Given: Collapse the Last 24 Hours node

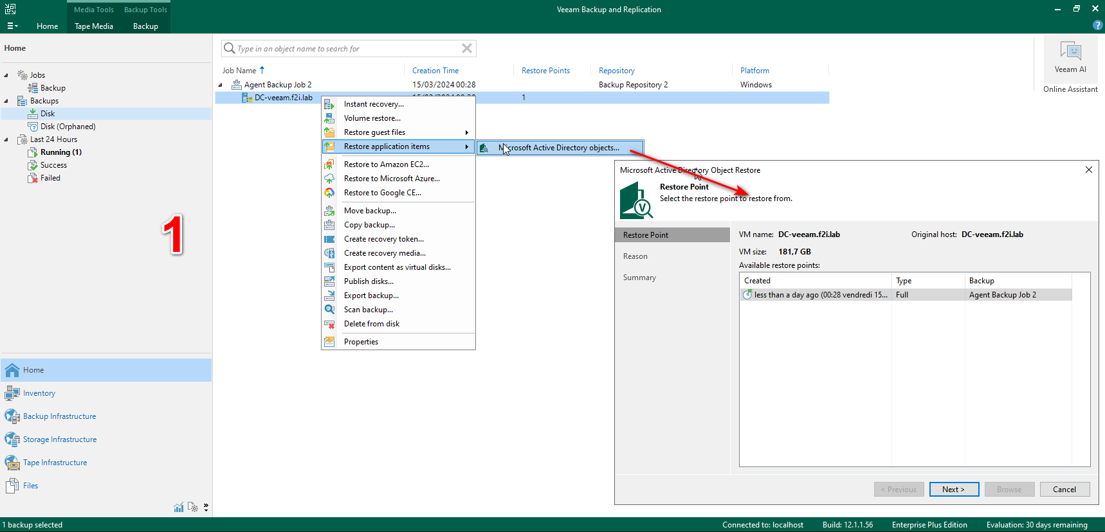Looking at the screenshot, I should coord(6,139).
